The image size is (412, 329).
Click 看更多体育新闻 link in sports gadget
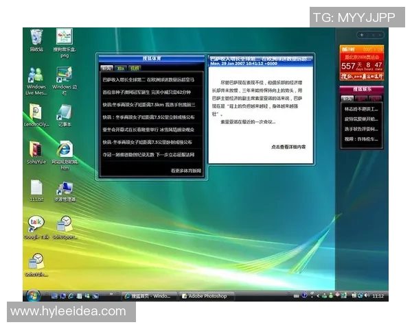186,170
